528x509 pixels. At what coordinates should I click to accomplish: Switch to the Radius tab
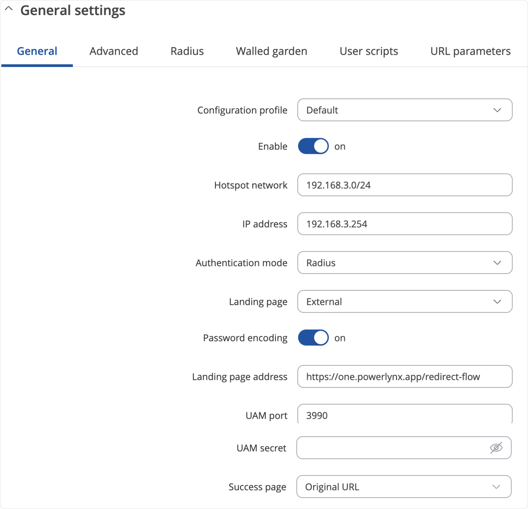point(187,51)
